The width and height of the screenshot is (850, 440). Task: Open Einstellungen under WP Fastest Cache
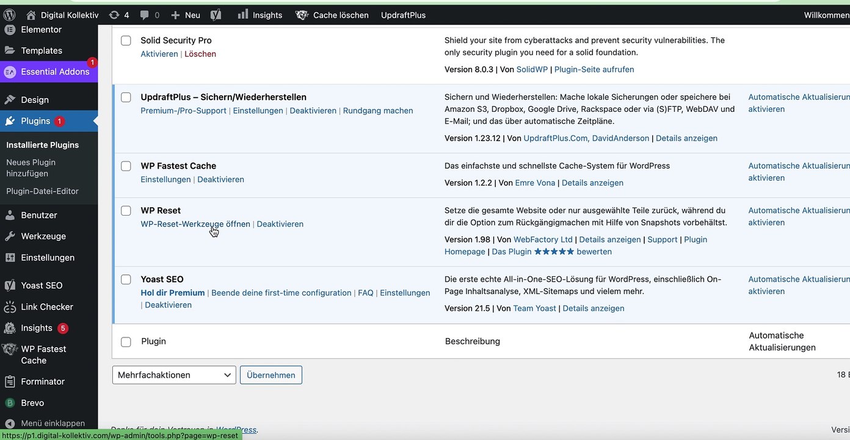point(165,180)
